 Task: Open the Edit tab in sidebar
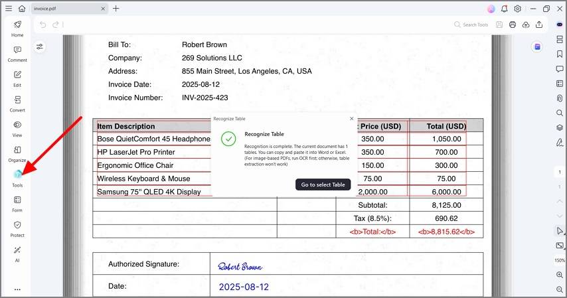pos(17,78)
